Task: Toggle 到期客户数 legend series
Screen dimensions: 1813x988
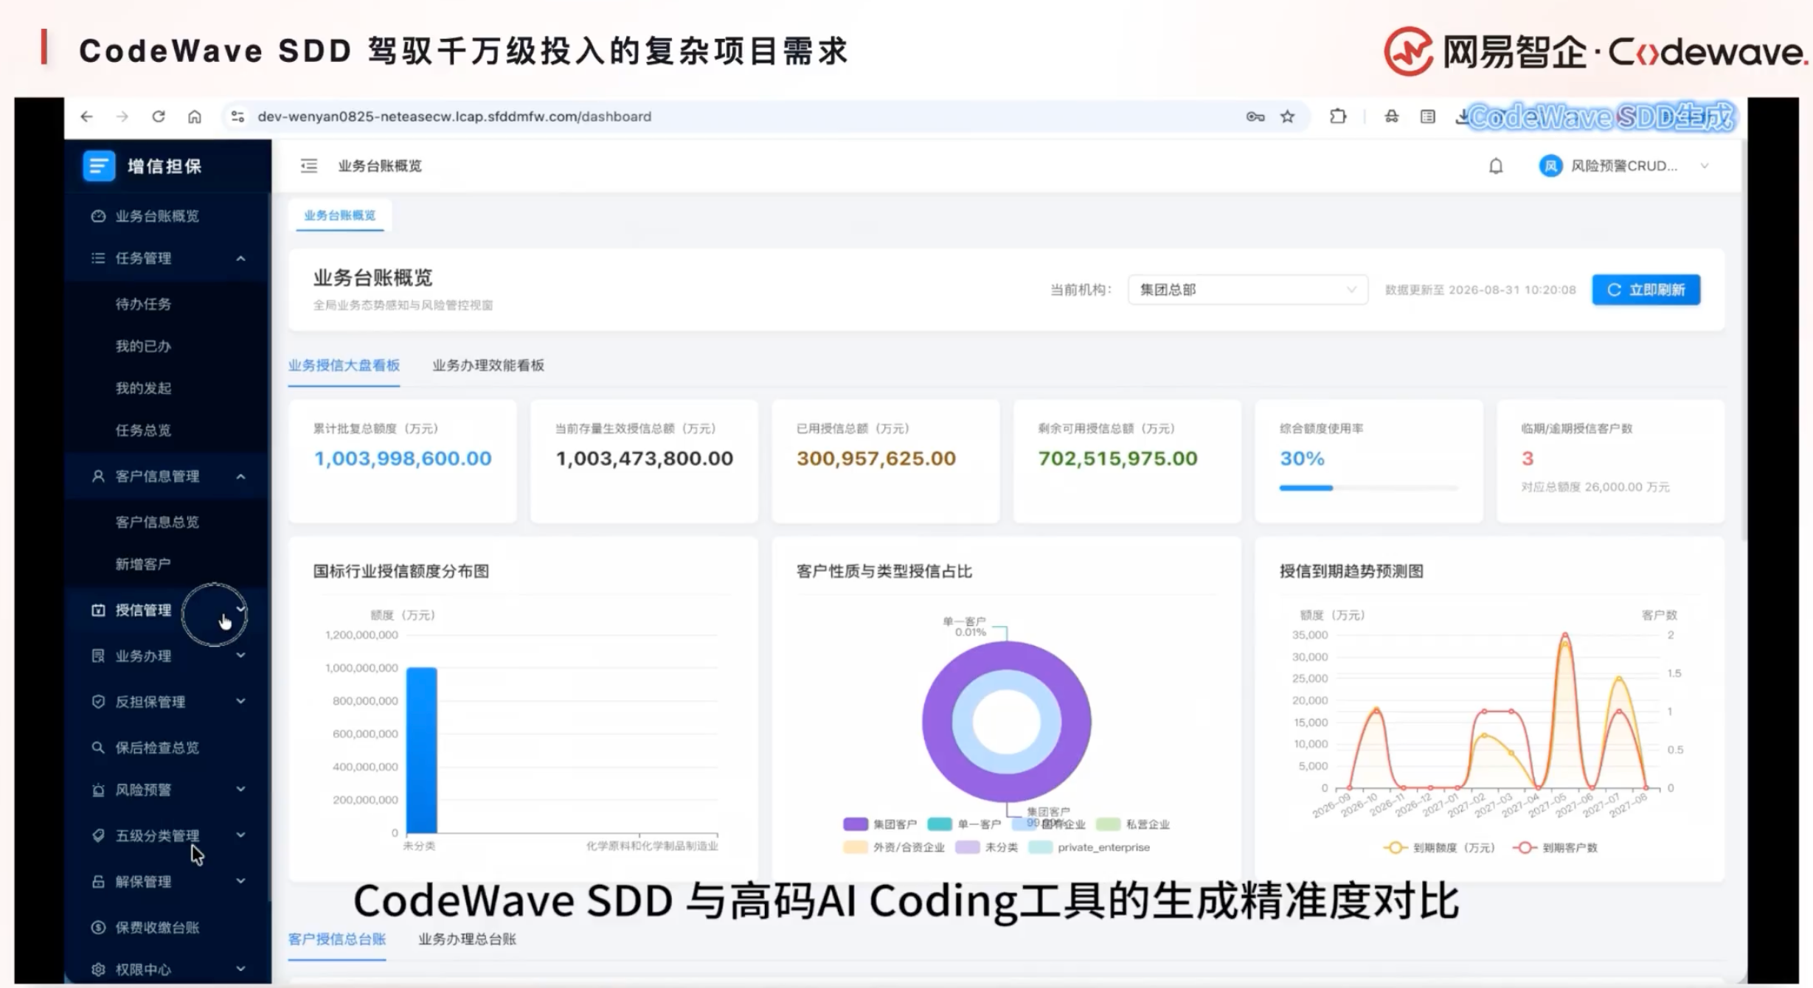Action: (1555, 848)
